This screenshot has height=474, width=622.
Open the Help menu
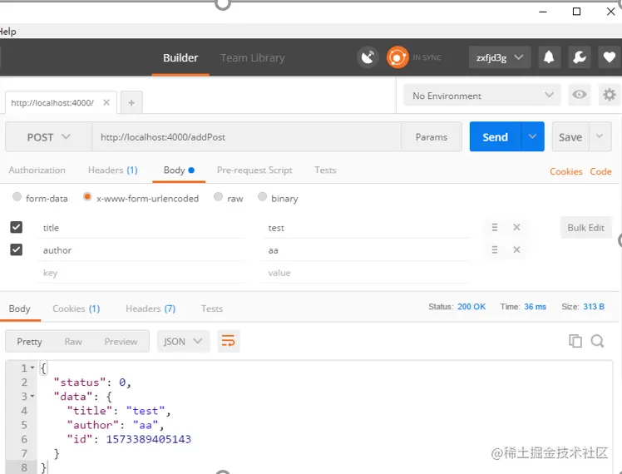coord(7,32)
